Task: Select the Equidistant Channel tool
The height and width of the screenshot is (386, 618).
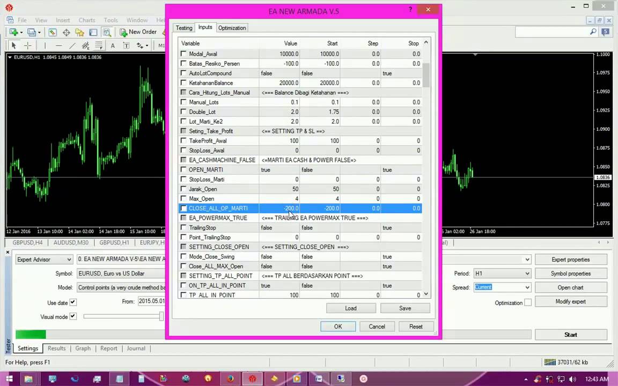Action: click(85, 46)
